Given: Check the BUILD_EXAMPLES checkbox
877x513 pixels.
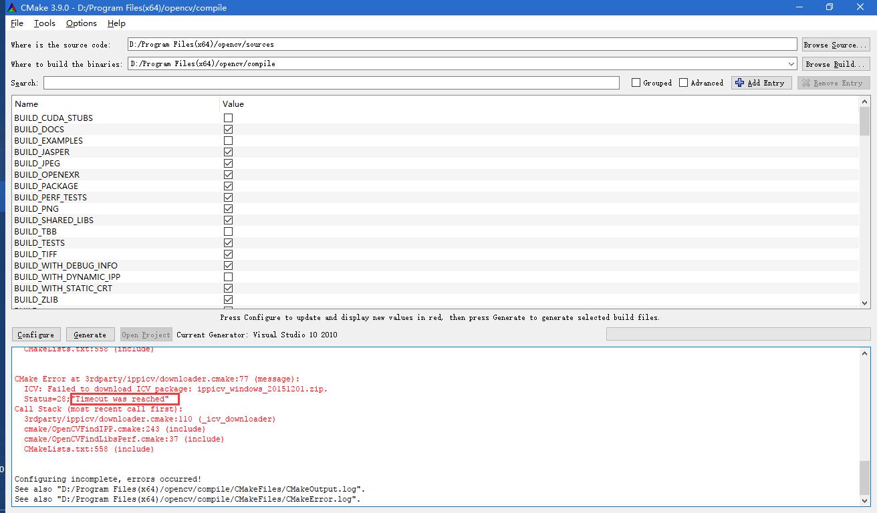Looking at the screenshot, I should point(228,140).
